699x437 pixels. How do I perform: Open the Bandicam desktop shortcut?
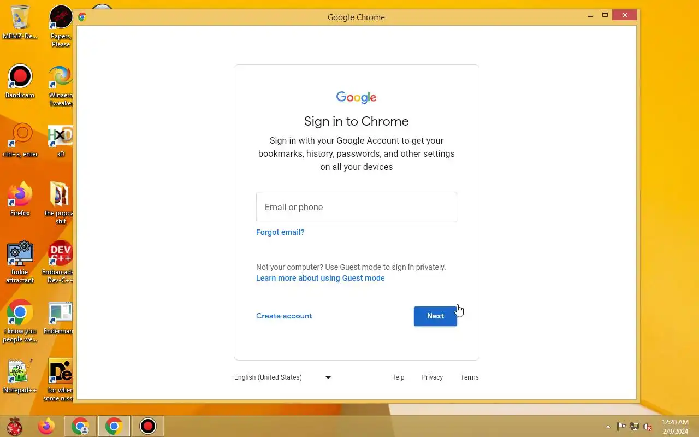click(20, 81)
